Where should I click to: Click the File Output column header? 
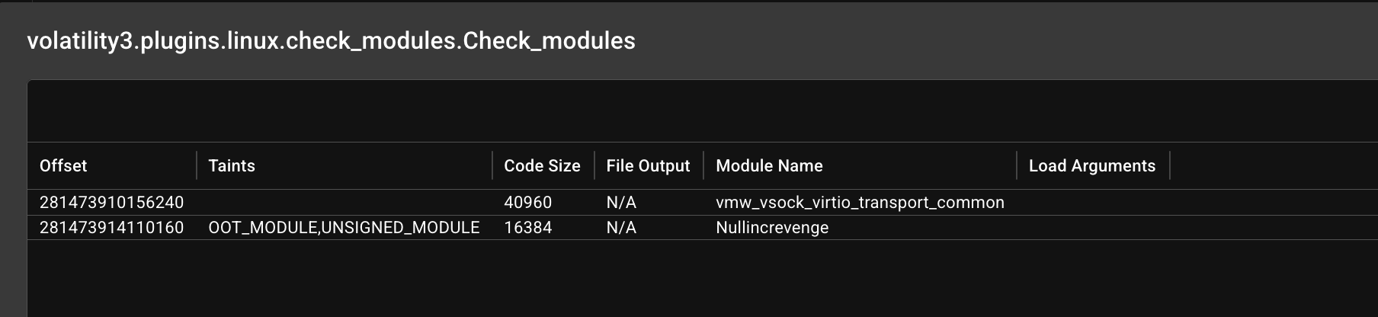648,165
